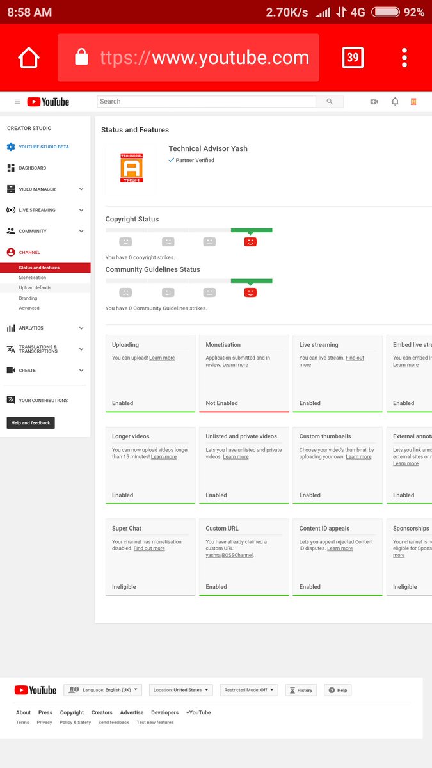
Task: Tap the padlock icon in address bar
Action: [81, 58]
